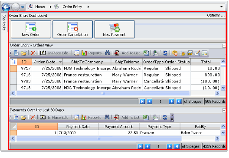Screen dimensions: 229x158
Task: Open Reports in Payments toolbar
Action: 91,117
